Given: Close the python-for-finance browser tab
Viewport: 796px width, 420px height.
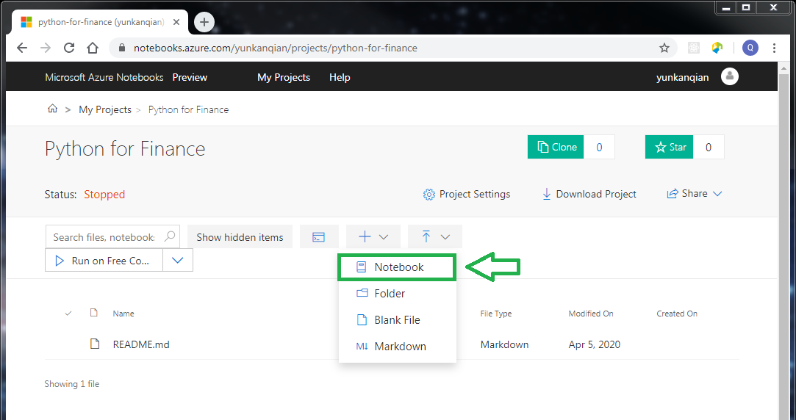Looking at the screenshot, I should (x=176, y=22).
